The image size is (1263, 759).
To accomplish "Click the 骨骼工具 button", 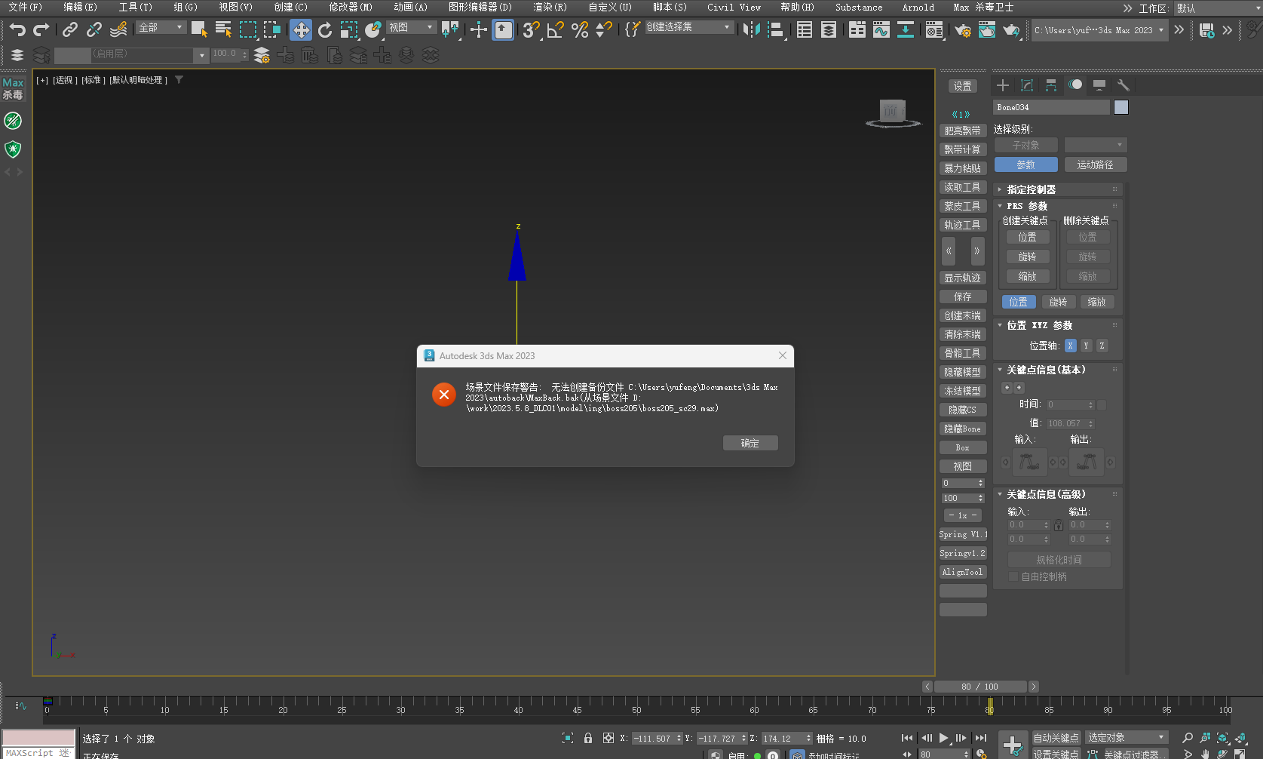I will coord(963,353).
